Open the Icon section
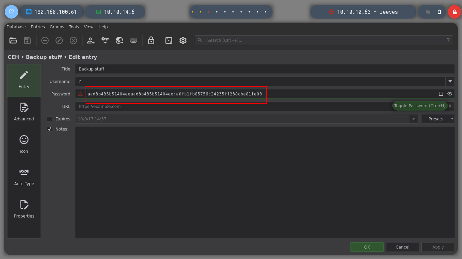The image size is (462, 259). point(24,145)
